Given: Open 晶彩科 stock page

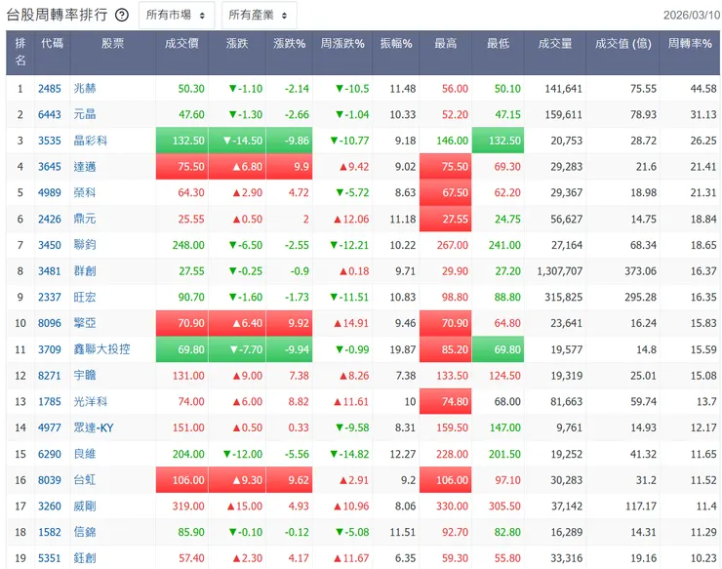Looking at the screenshot, I should (90, 141).
